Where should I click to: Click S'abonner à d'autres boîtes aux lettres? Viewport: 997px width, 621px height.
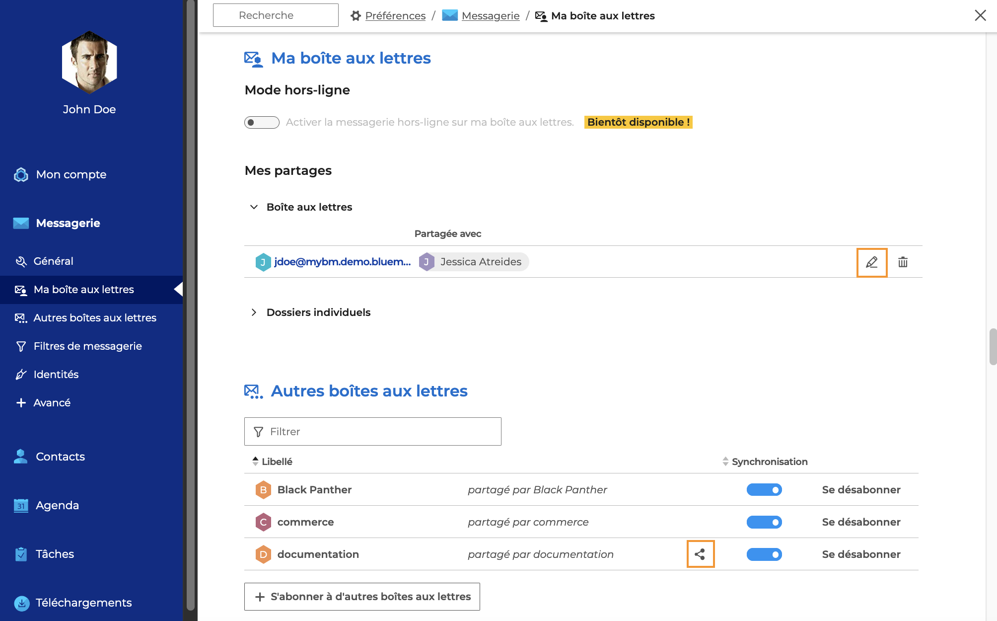click(362, 596)
